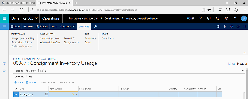The image size is (248, 99).
Task: Open the journal lines Functions dropdown
Action: 67,82
